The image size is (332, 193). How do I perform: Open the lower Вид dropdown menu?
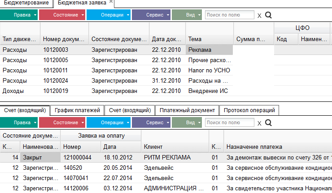[187, 122]
